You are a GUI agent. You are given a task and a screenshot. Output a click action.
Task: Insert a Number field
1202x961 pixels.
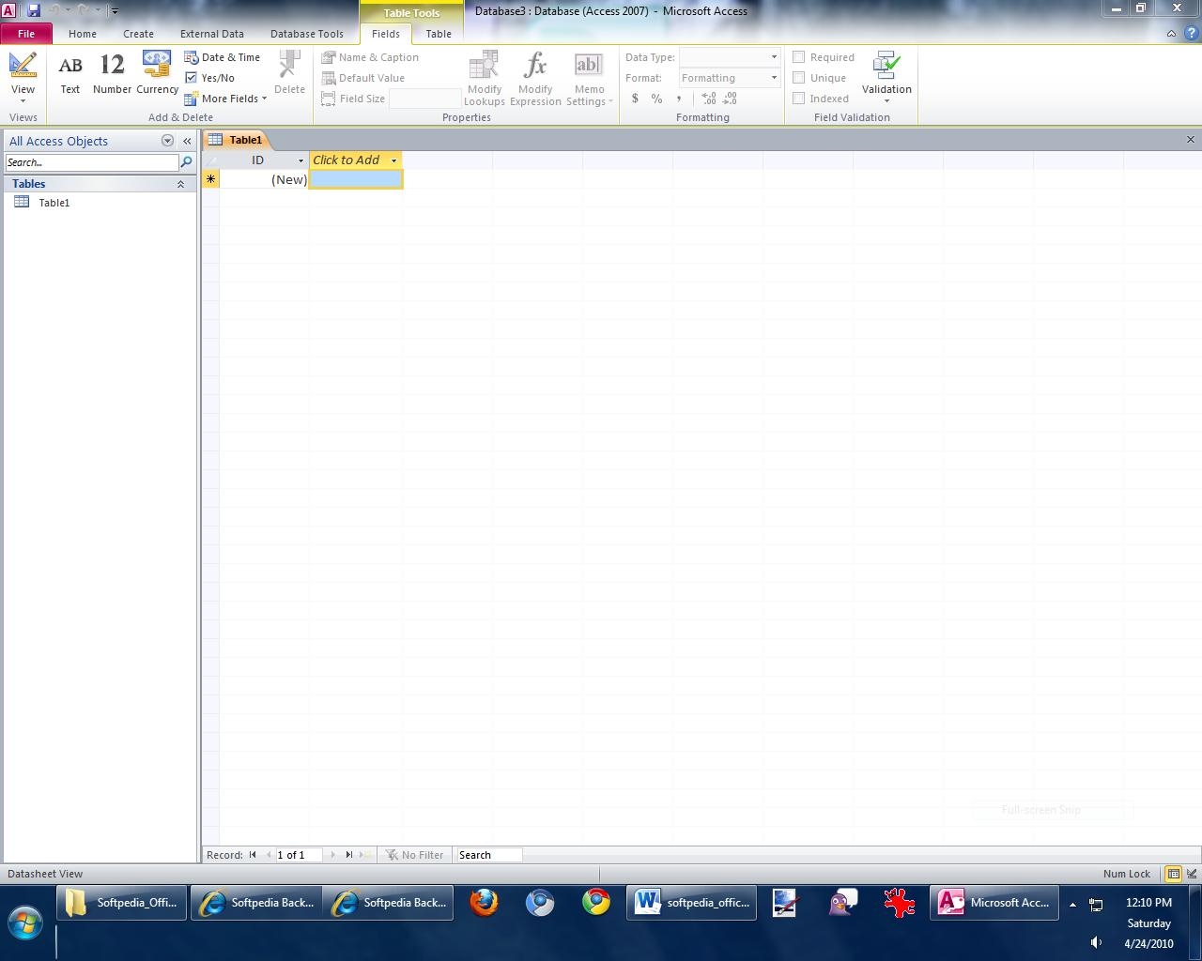point(112,74)
